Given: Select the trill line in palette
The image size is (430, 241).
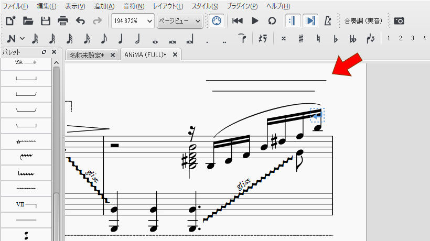Looking at the screenshot, I should click(26, 141).
